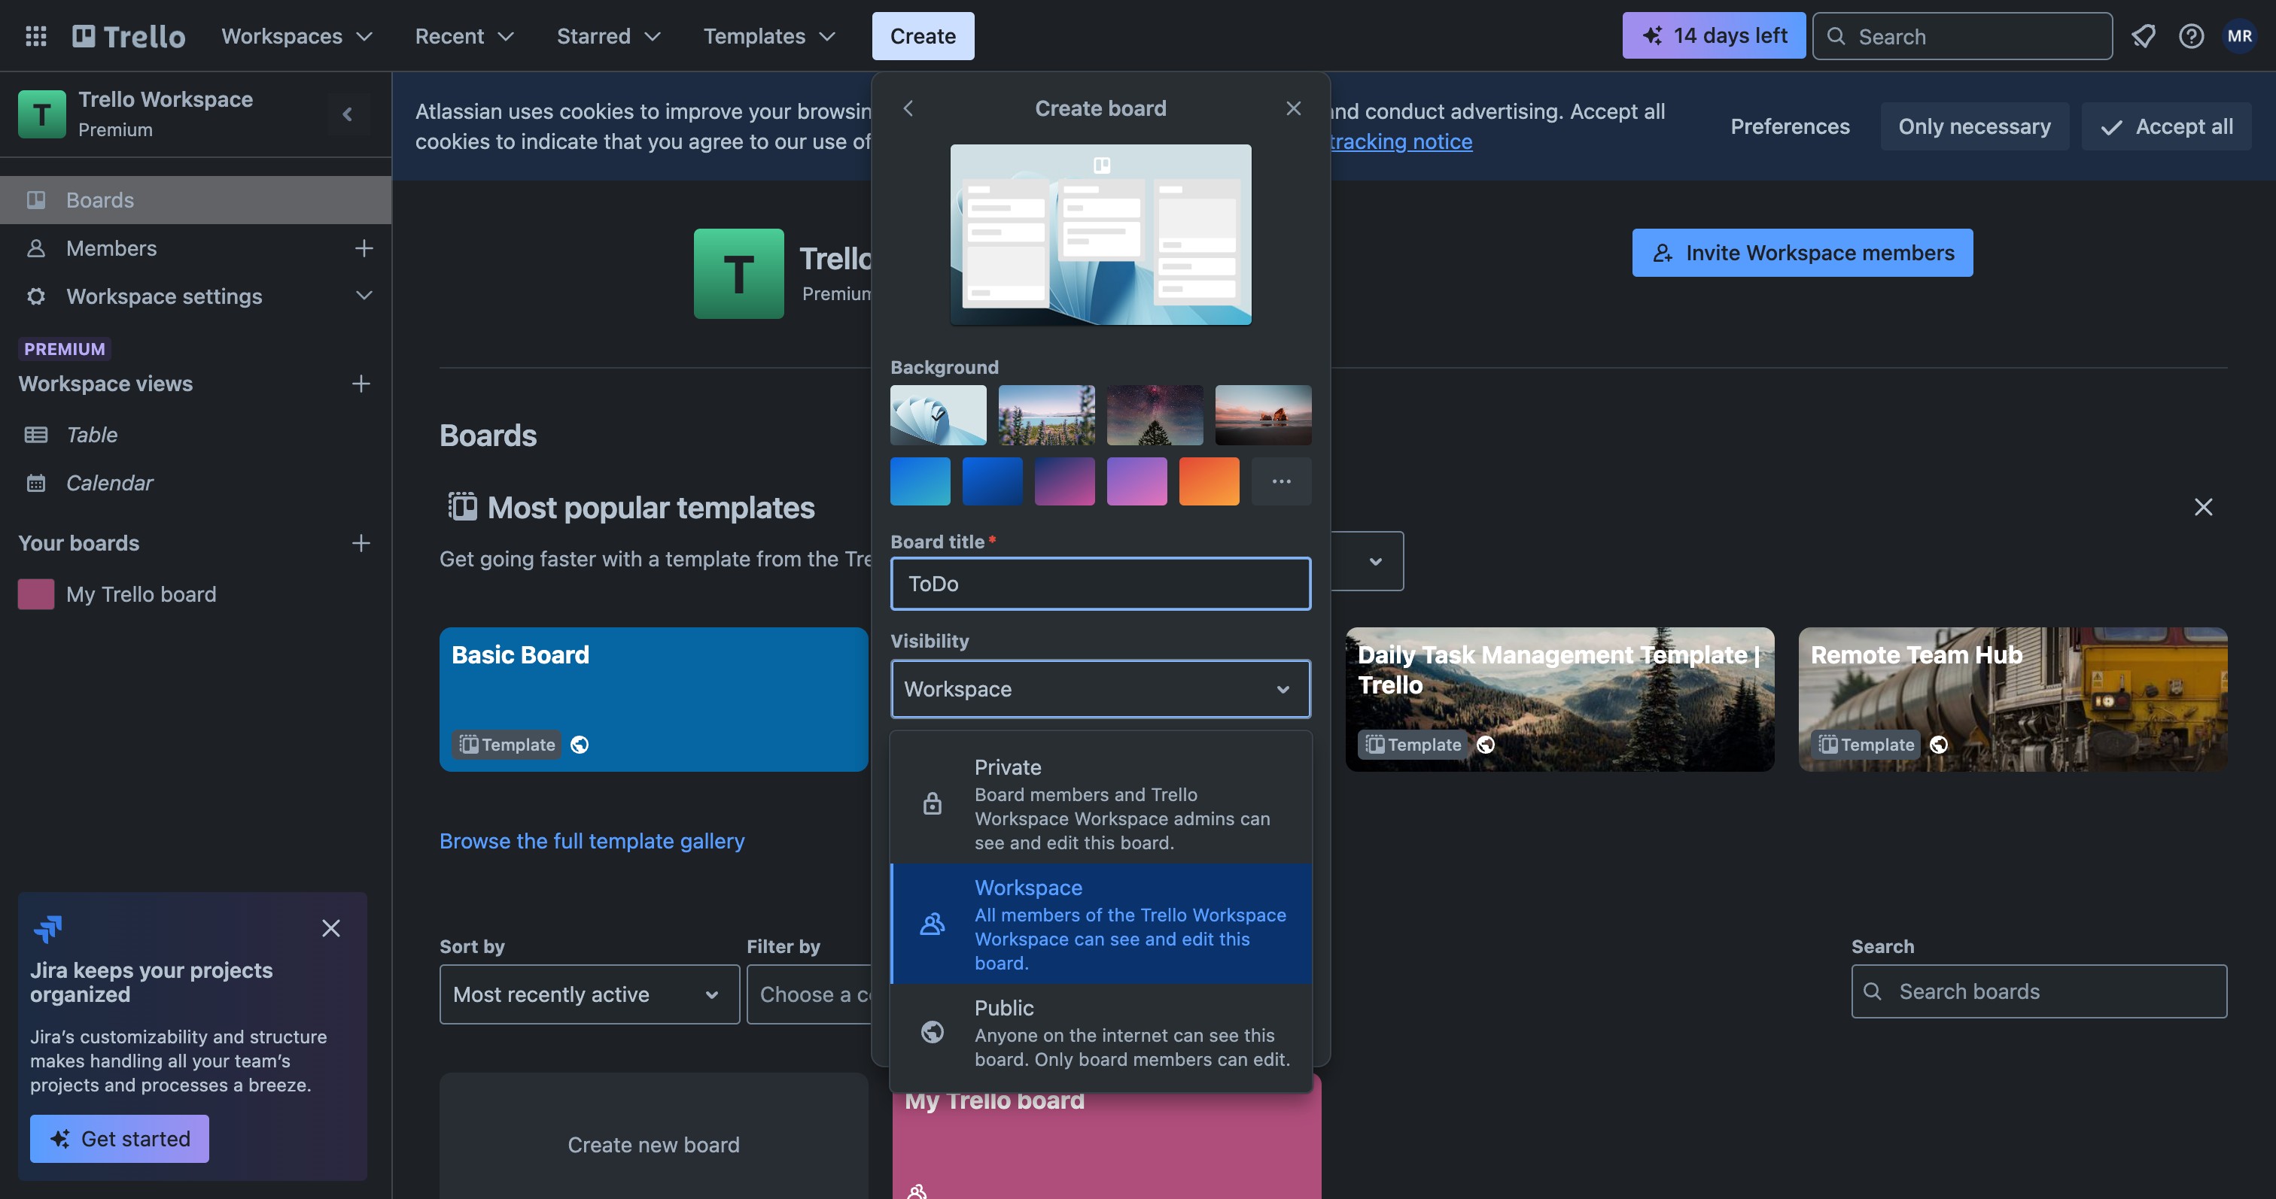The width and height of the screenshot is (2276, 1199).
Task: Click Get started on the Jira card
Action: pos(119,1138)
